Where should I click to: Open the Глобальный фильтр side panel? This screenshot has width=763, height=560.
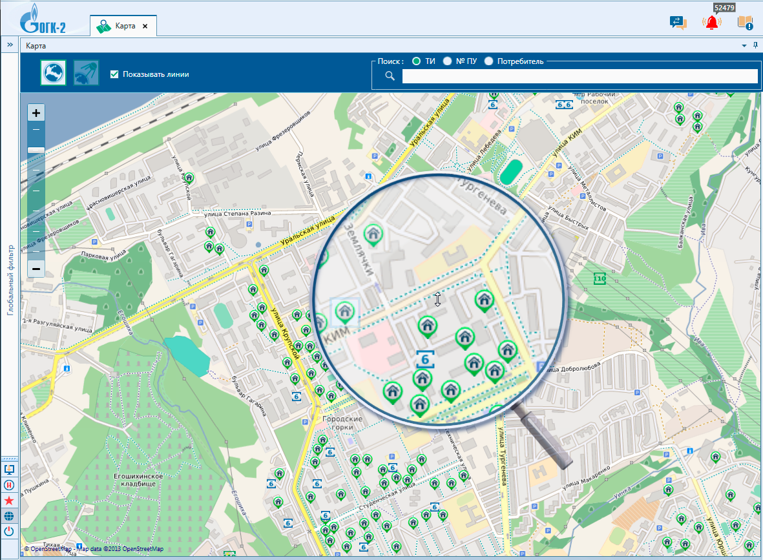pyautogui.click(x=10, y=280)
